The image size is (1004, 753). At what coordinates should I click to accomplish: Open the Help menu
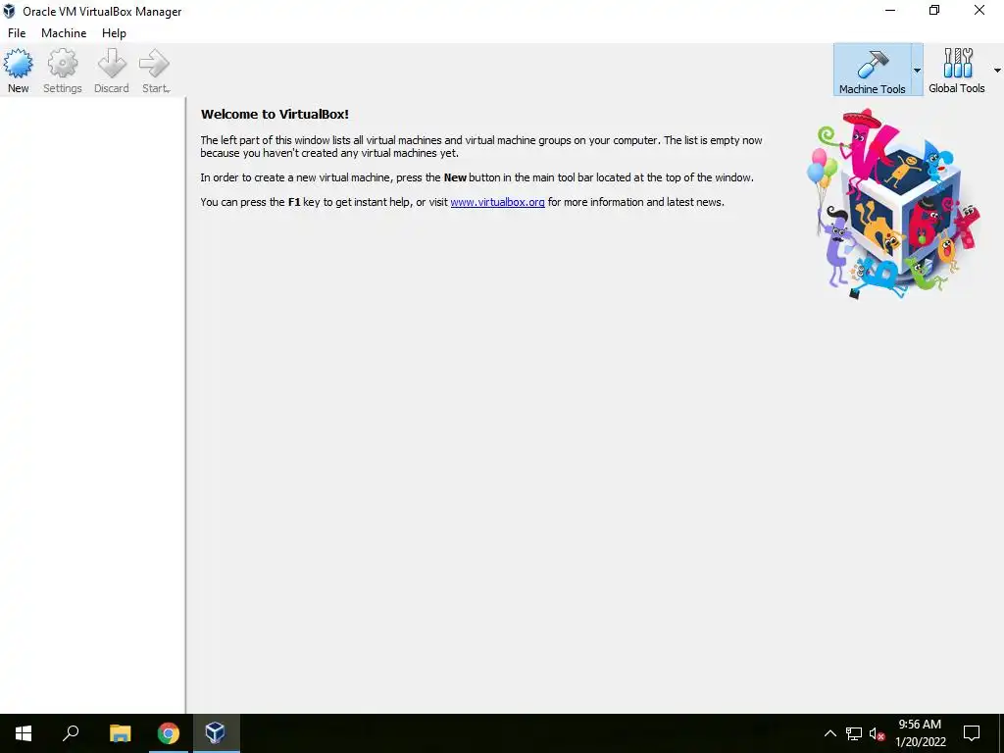[114, 33]
